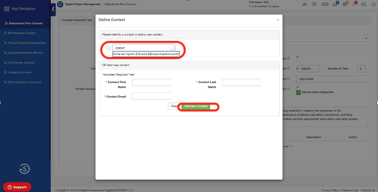Viewport: 378px width, 192px height.
Task: Select the Kamprad, Ingevar autocomplete suggestion
Action: [x=146, y=54]
